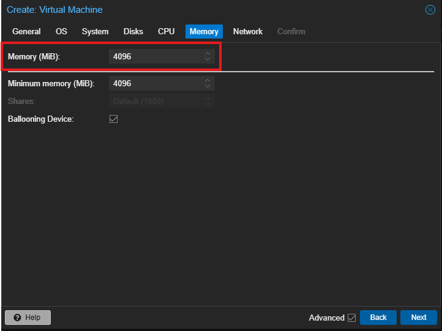The height and width of the screenshot is (331, 442).
Task: Decrease Minimum memory with down arrow
Action: click(208, 86)
